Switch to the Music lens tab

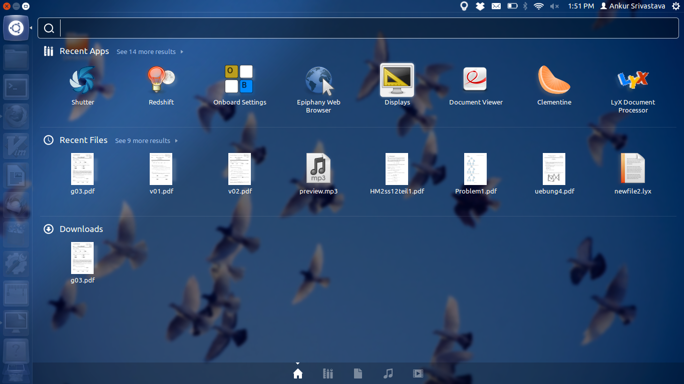[x=388, y=373]
